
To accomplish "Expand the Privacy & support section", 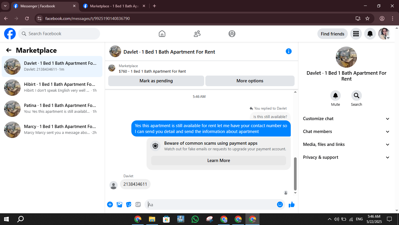I will (346, 157).
